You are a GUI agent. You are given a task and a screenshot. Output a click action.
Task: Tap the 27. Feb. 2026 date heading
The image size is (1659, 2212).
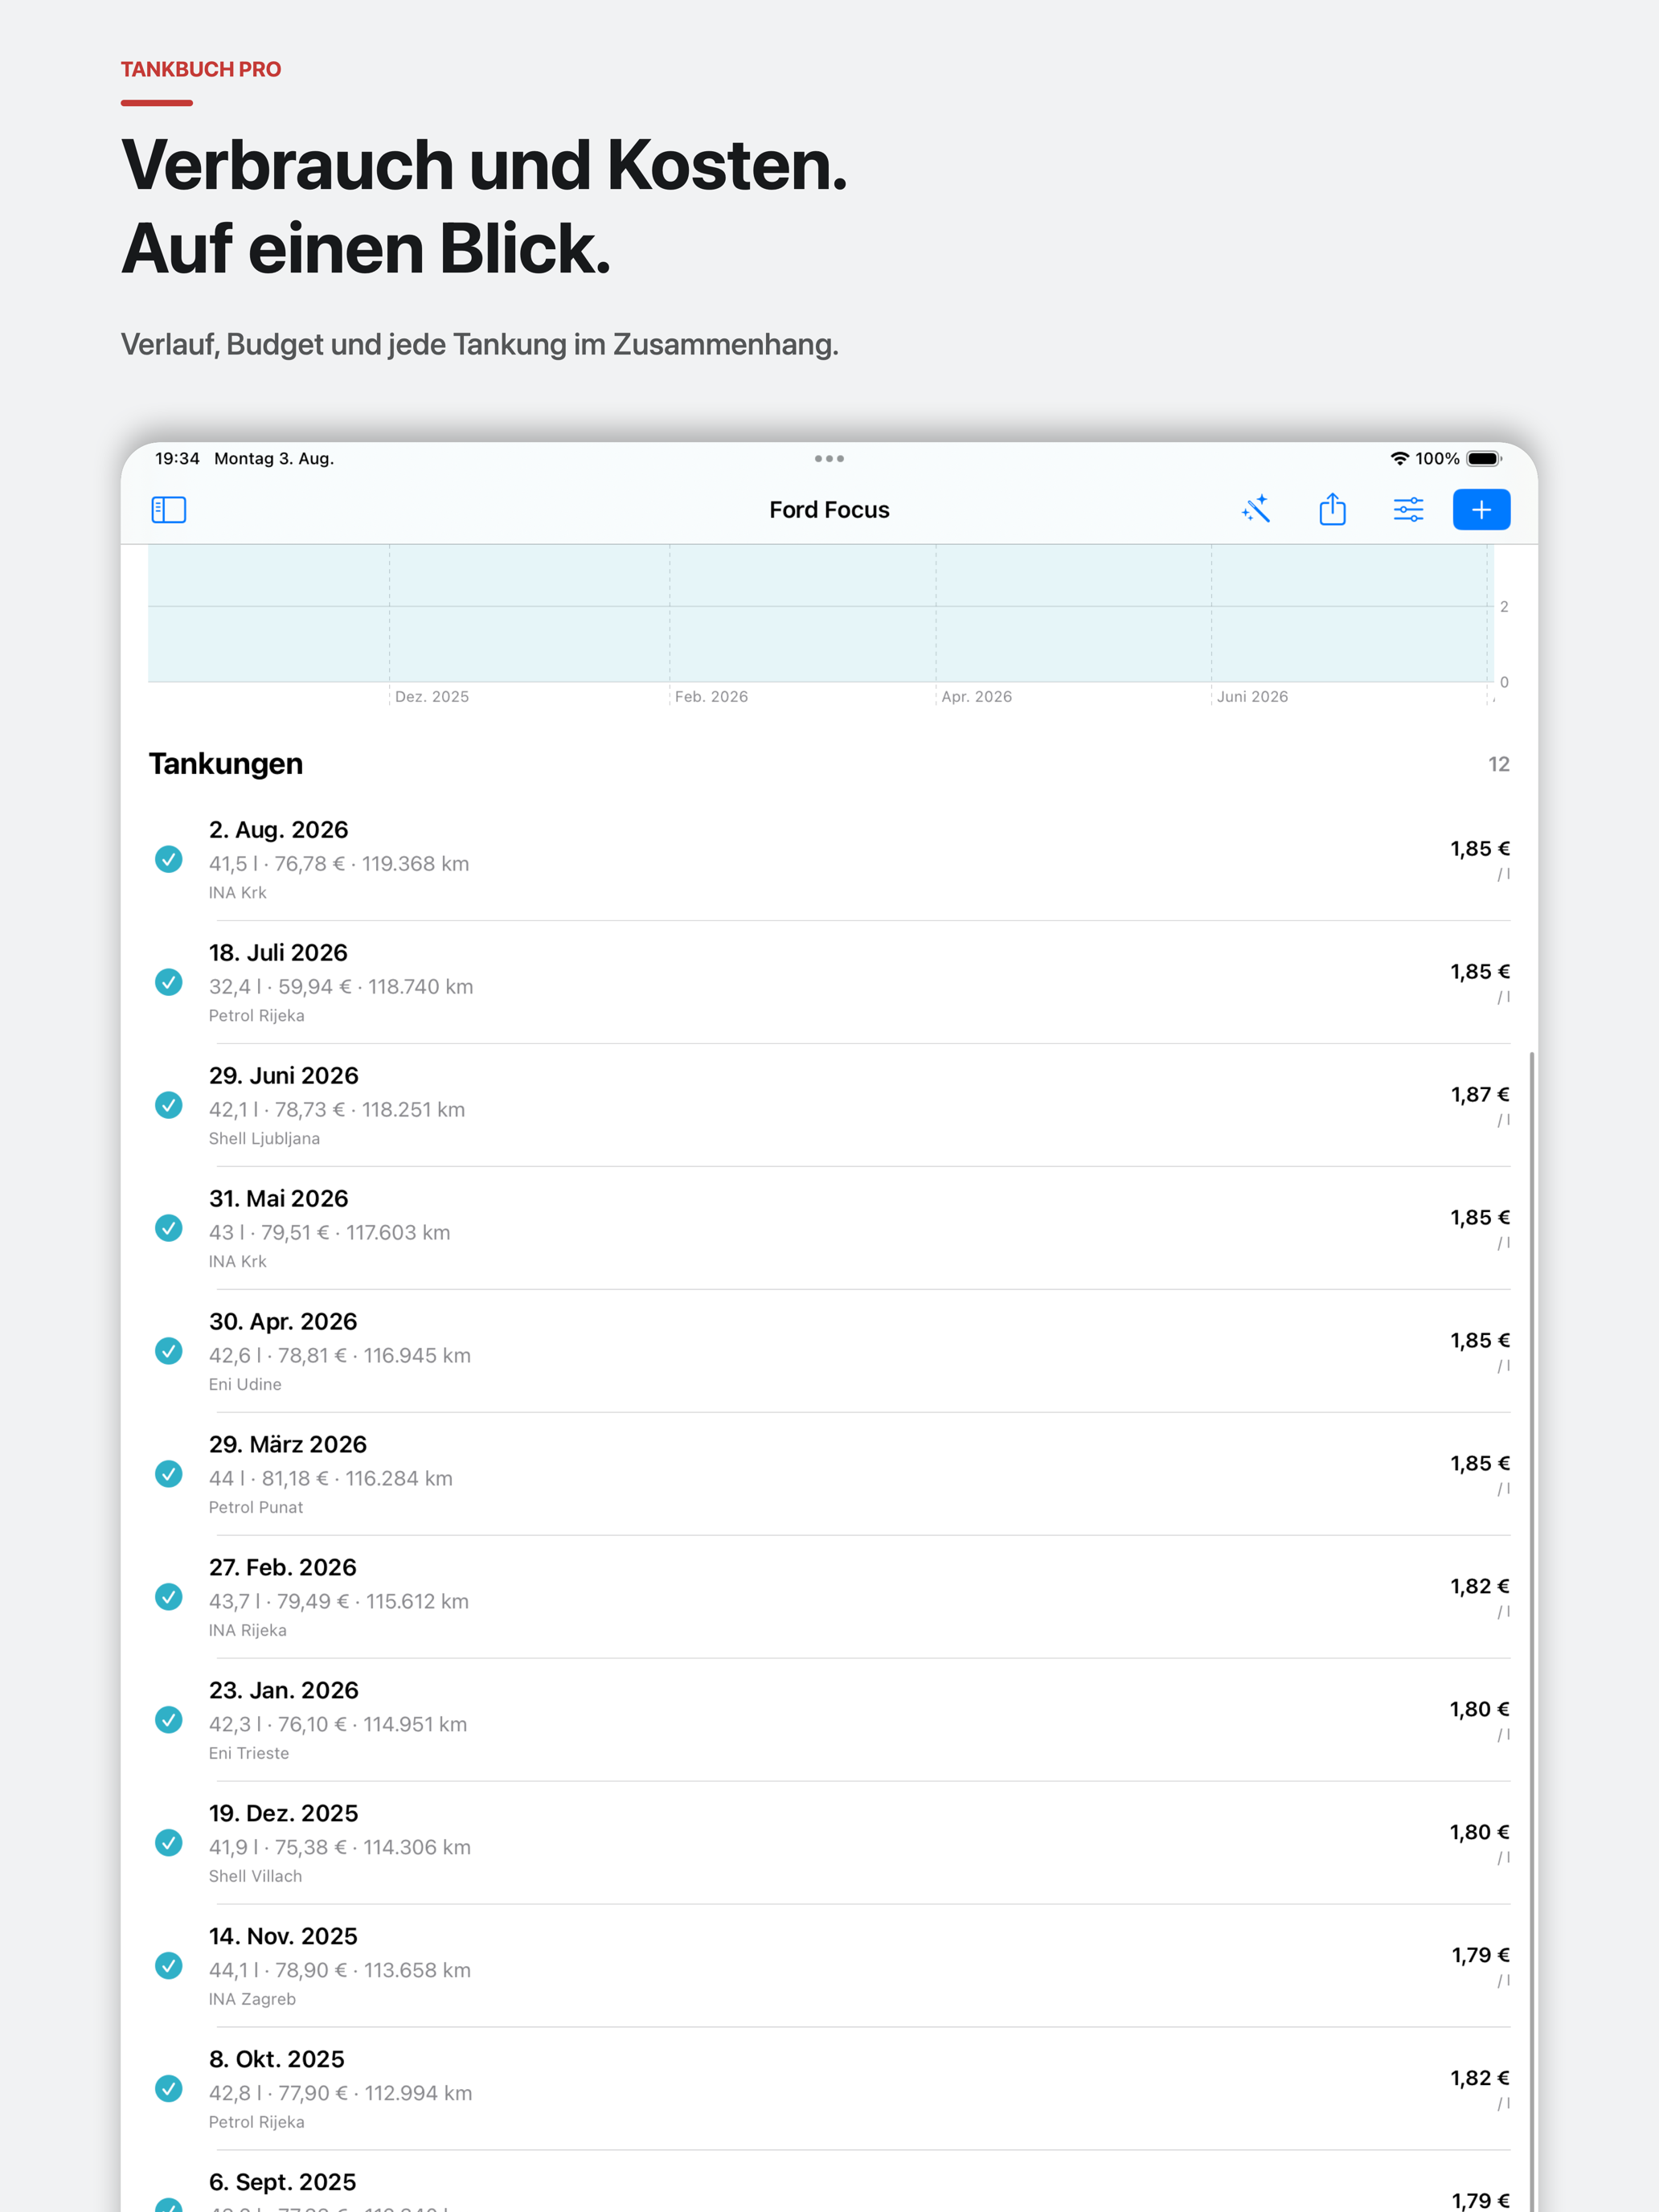click(x=283, y=1568)
